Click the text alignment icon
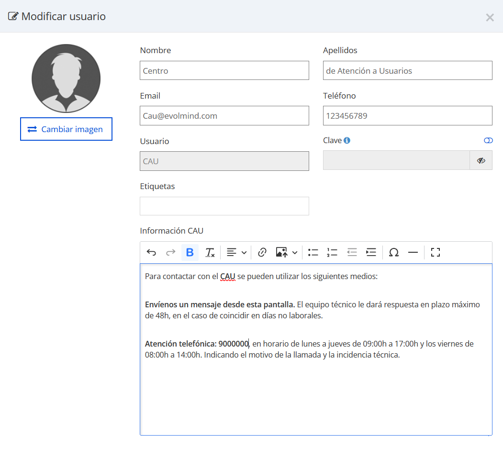The width and height of the screenshot is (503, 449). (x=231, y=253)
